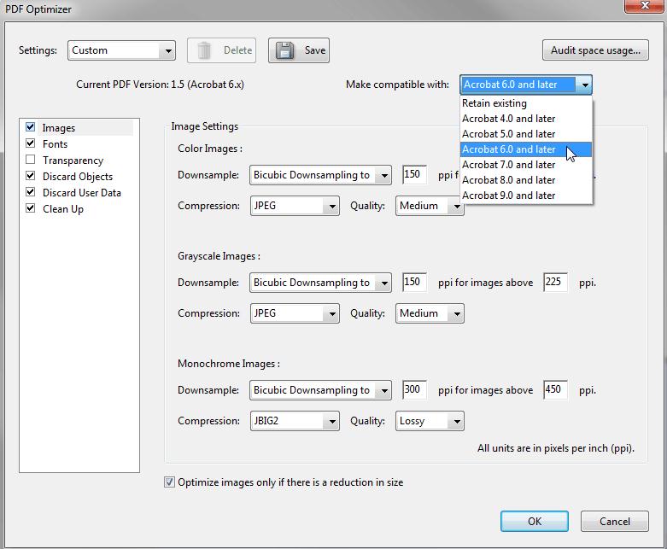Click the Audit space usage button

pyautogui.click(x=595, y=50)
